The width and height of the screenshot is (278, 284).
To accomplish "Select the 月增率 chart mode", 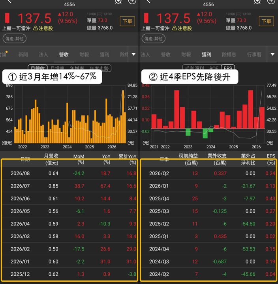I will 57,68.
